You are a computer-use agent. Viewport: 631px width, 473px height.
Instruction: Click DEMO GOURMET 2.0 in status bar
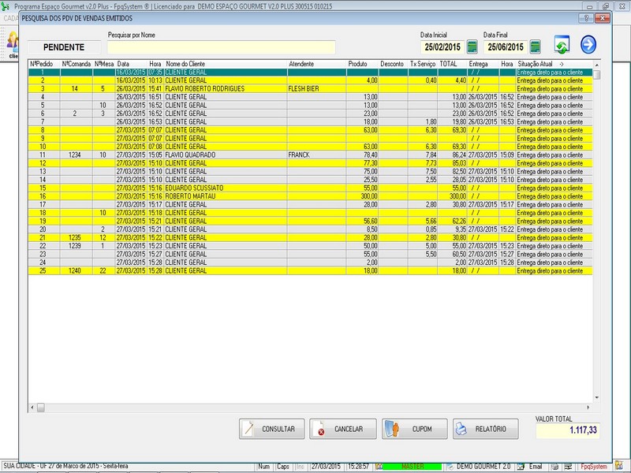coord(484,467)
